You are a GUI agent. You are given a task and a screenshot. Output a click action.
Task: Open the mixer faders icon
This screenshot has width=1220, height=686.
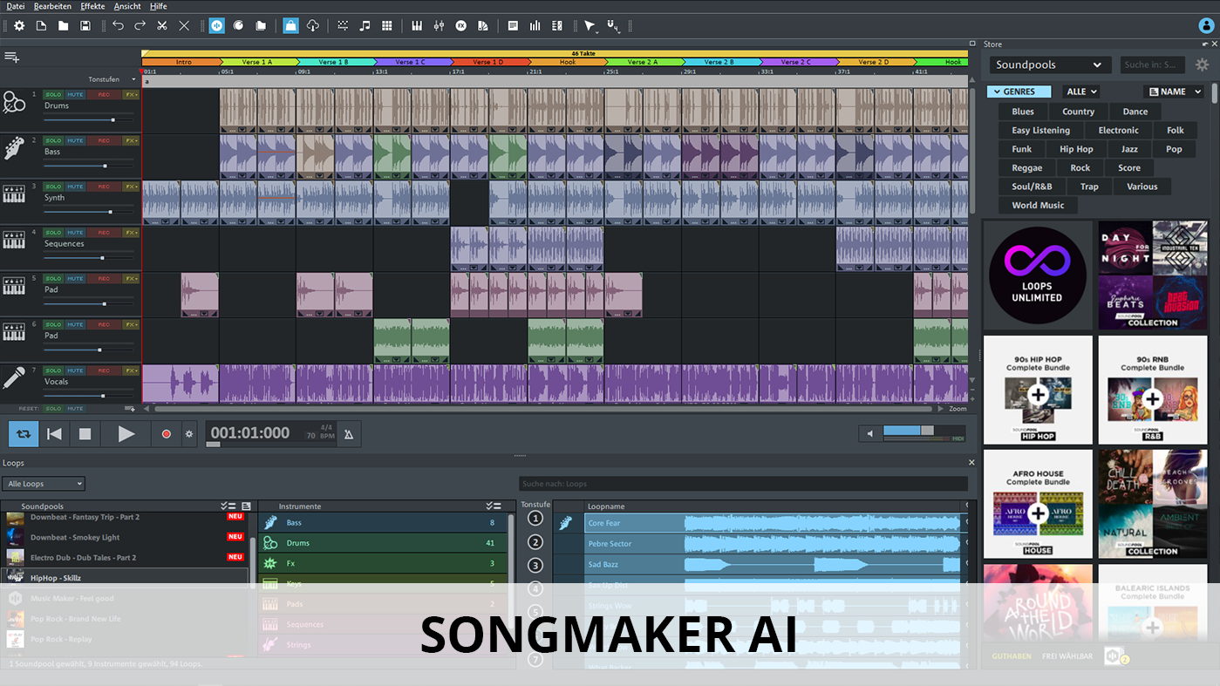[x=439, y=26]
